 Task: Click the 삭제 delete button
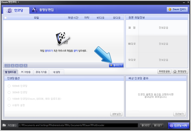[x=7, y=65]
